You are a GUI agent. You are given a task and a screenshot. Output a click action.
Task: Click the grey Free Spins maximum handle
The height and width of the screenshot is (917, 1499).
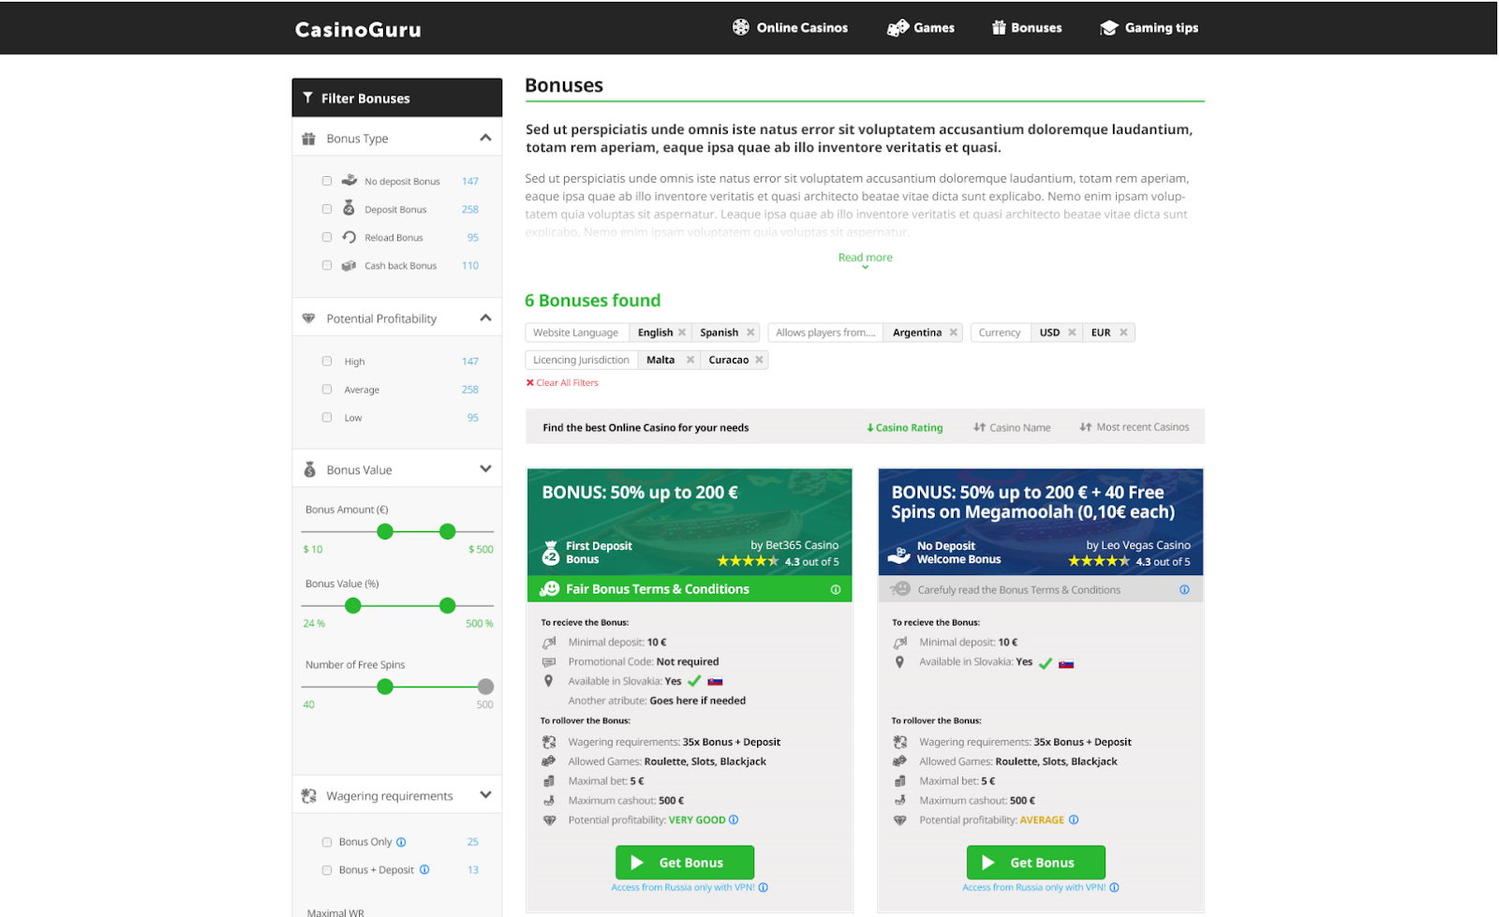(485, 687)
